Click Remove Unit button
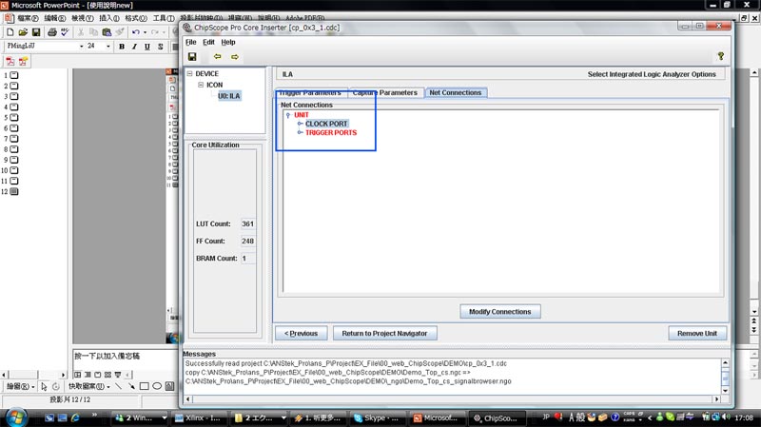This screenshot has width=761, height=427. (x=697, y=334)
